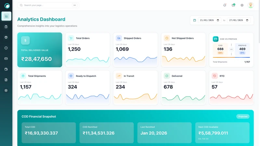
Task: Click the COD Remitted amount
Action: coord(98,133)
